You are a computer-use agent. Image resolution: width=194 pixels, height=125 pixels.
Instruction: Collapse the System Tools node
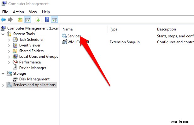click(x=3, y=34)
